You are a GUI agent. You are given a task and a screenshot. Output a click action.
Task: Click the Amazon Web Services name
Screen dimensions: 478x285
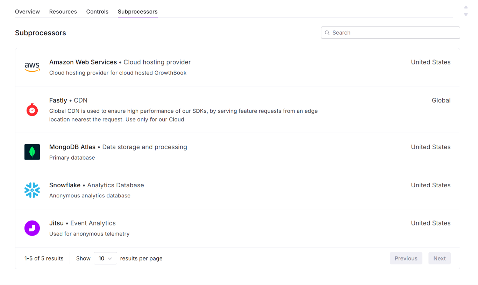(x=83, y=62)
